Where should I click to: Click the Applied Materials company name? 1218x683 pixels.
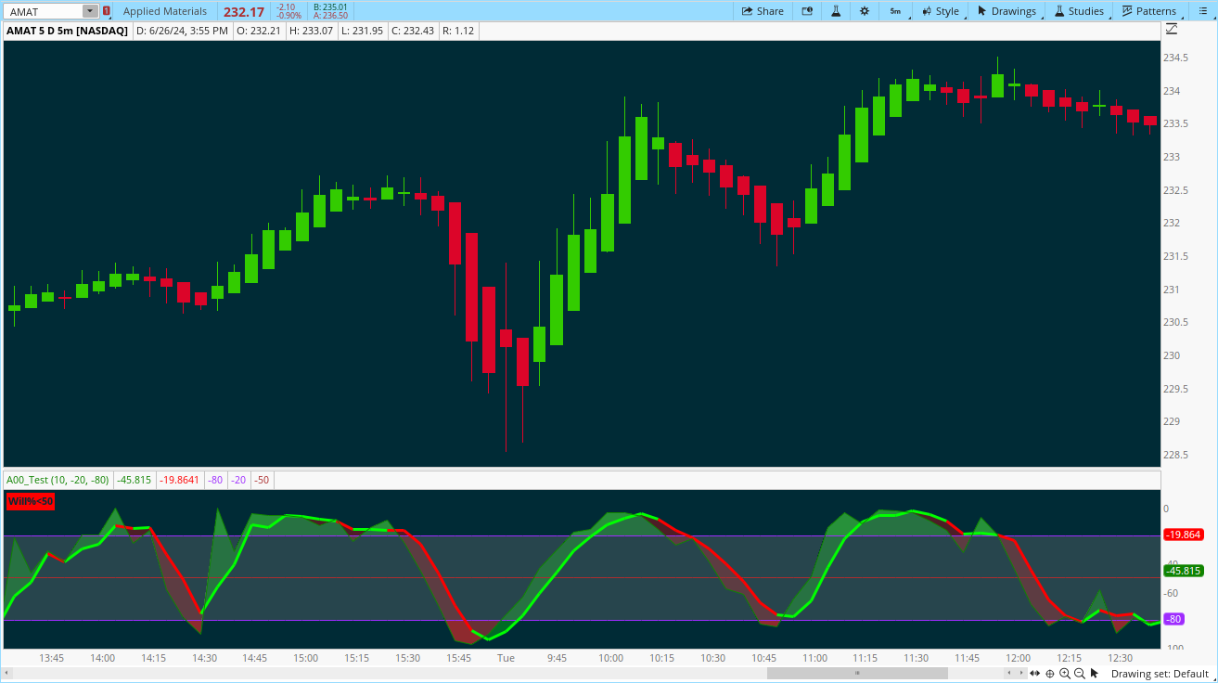pyautogui.click(x=165, y=11)
